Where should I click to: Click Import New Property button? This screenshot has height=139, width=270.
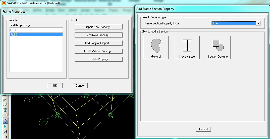(98, 27)
